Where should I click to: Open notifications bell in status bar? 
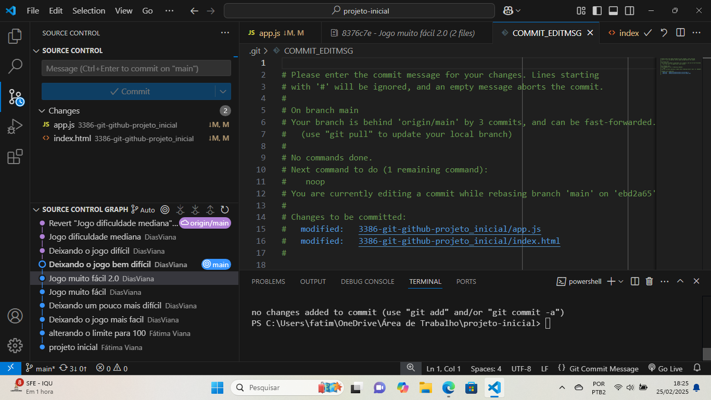[x=697, y=368]
